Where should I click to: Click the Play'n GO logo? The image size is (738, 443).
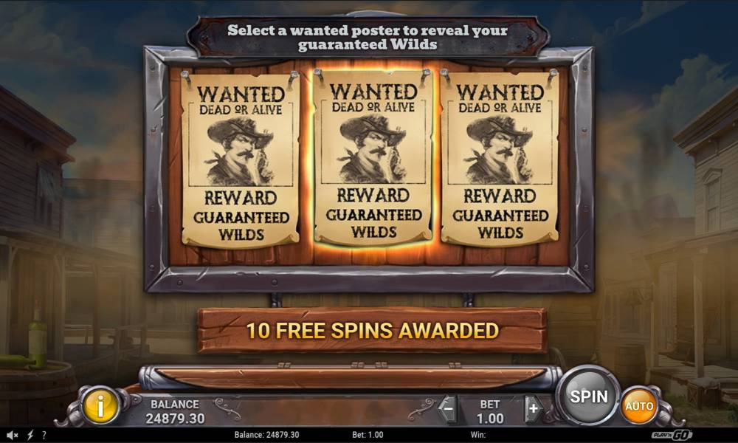(x=672, y=435)
